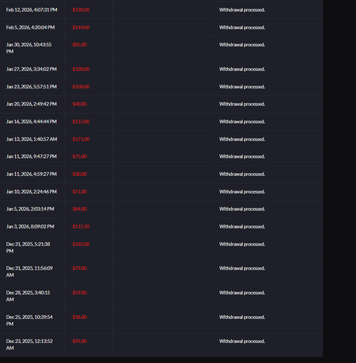The width and height of the screenshot is (356, 363).
Task: Select the Feb 5, 2026 transaction row date
Action: click(31, 27)
